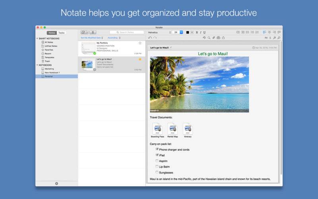
Task: Check the Lip Balm checkbox
Action: tap(157, 166)
